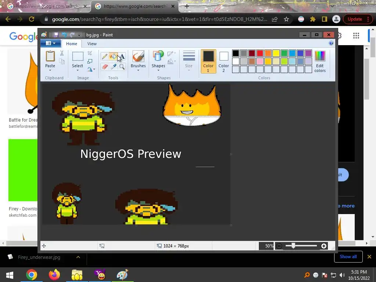Switch to the Home ribbon tab
The width and height of the screenshot is (376, 282).
click(x=72, y=44)
